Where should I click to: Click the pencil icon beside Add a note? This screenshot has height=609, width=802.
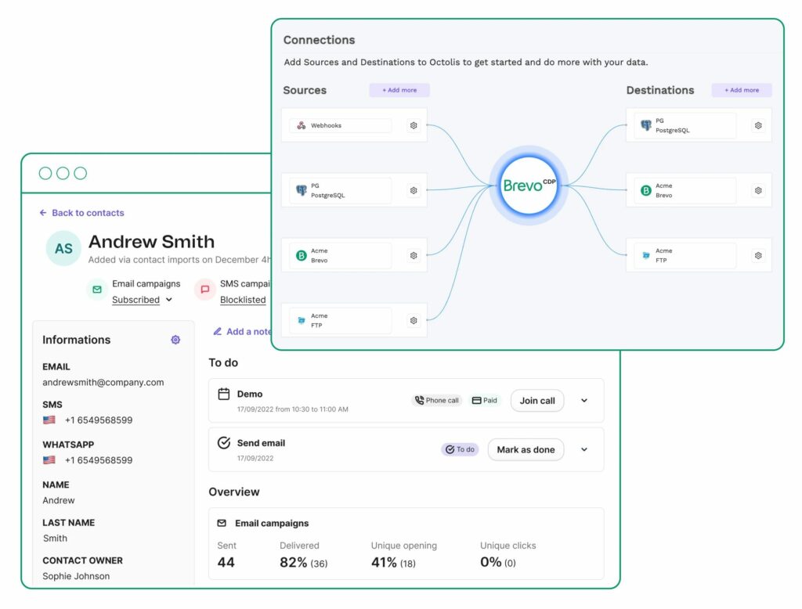tap(218, 331)
